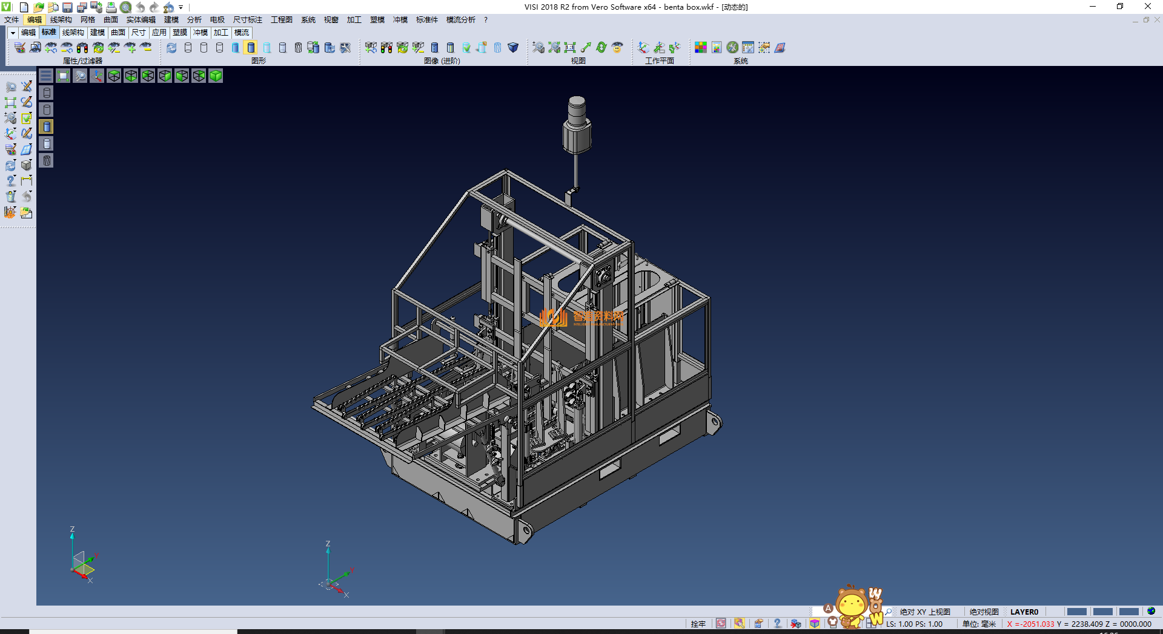Expand the quick access toolbar dropdown arrow
This screenshot has width=1163, height=634.
tap(181, 7)
